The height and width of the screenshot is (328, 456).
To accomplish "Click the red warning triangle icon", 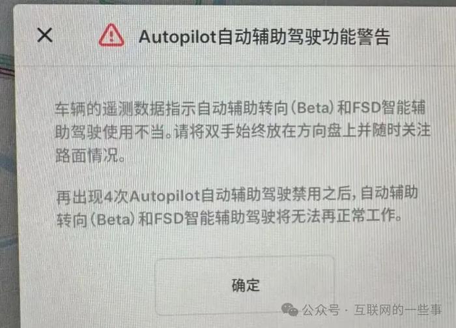I will click(111, 35).
